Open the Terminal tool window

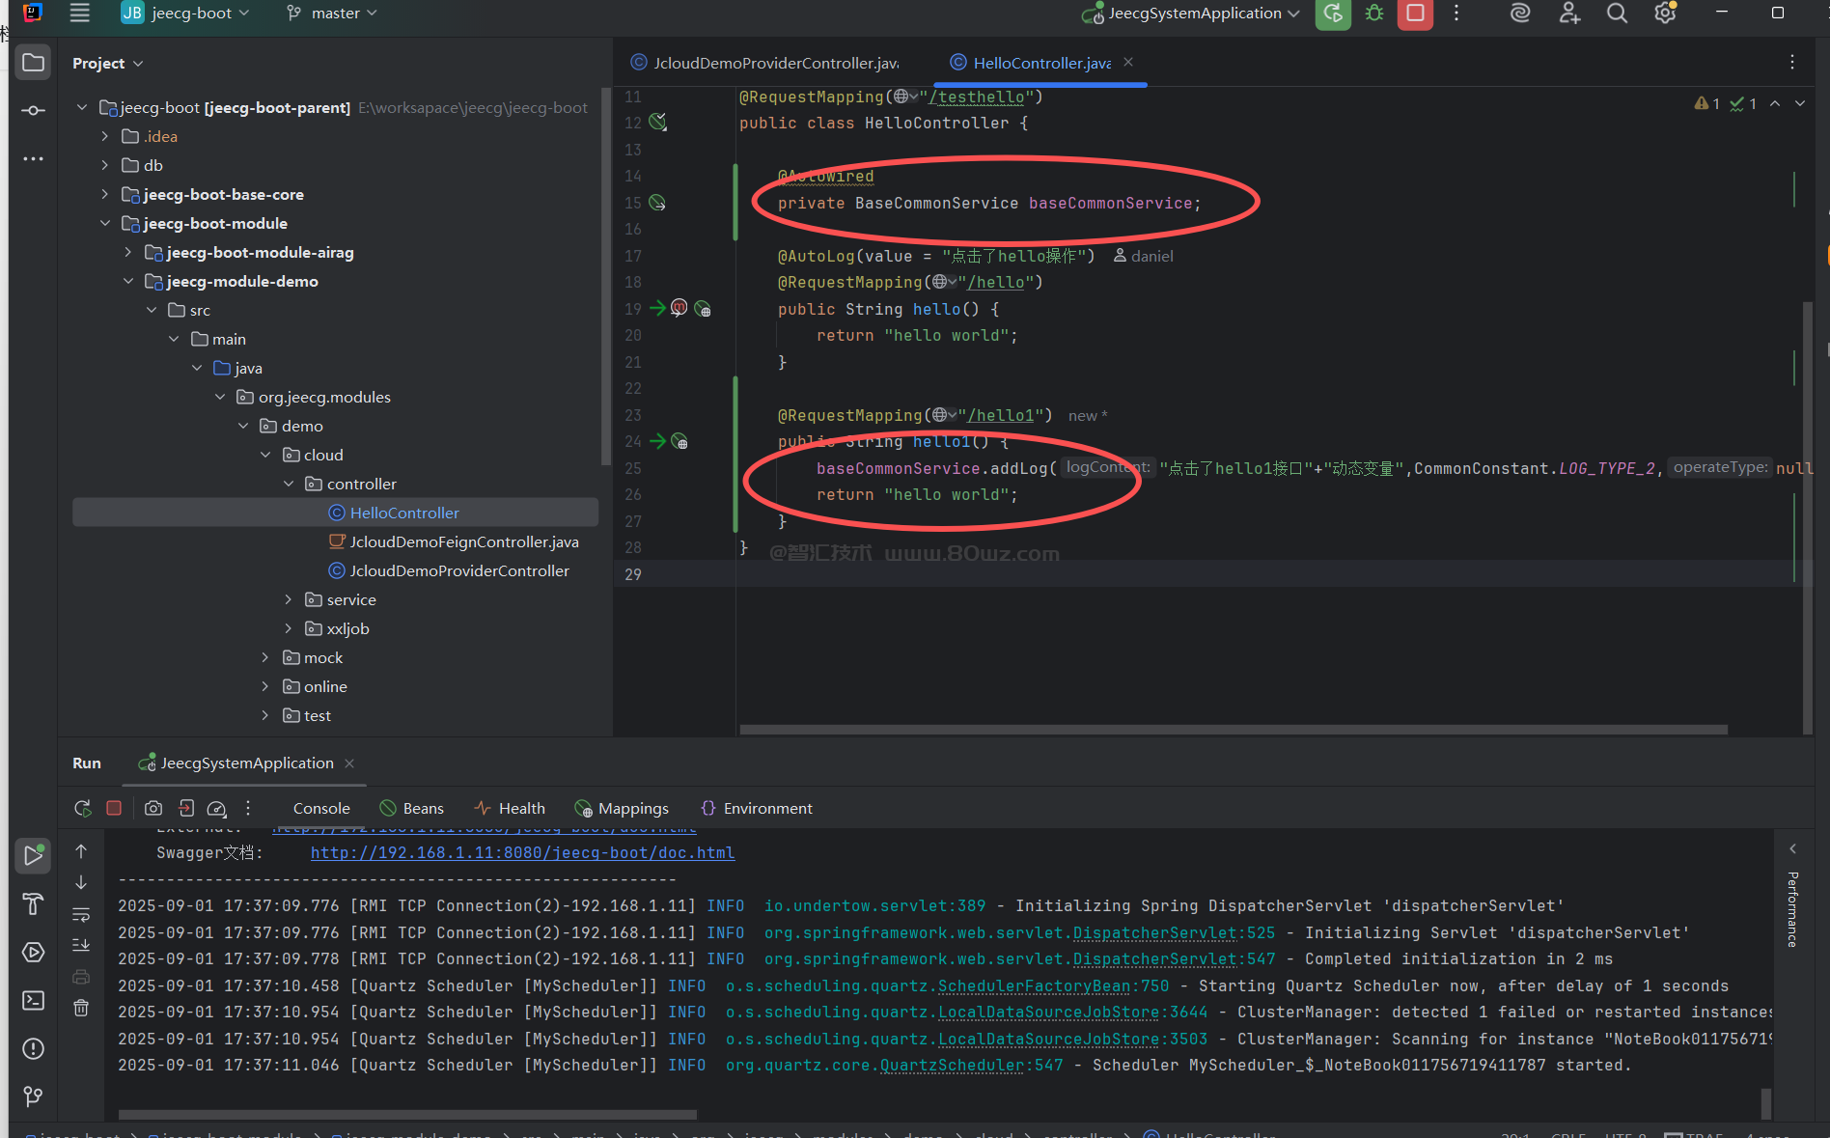coord(33,1001)
